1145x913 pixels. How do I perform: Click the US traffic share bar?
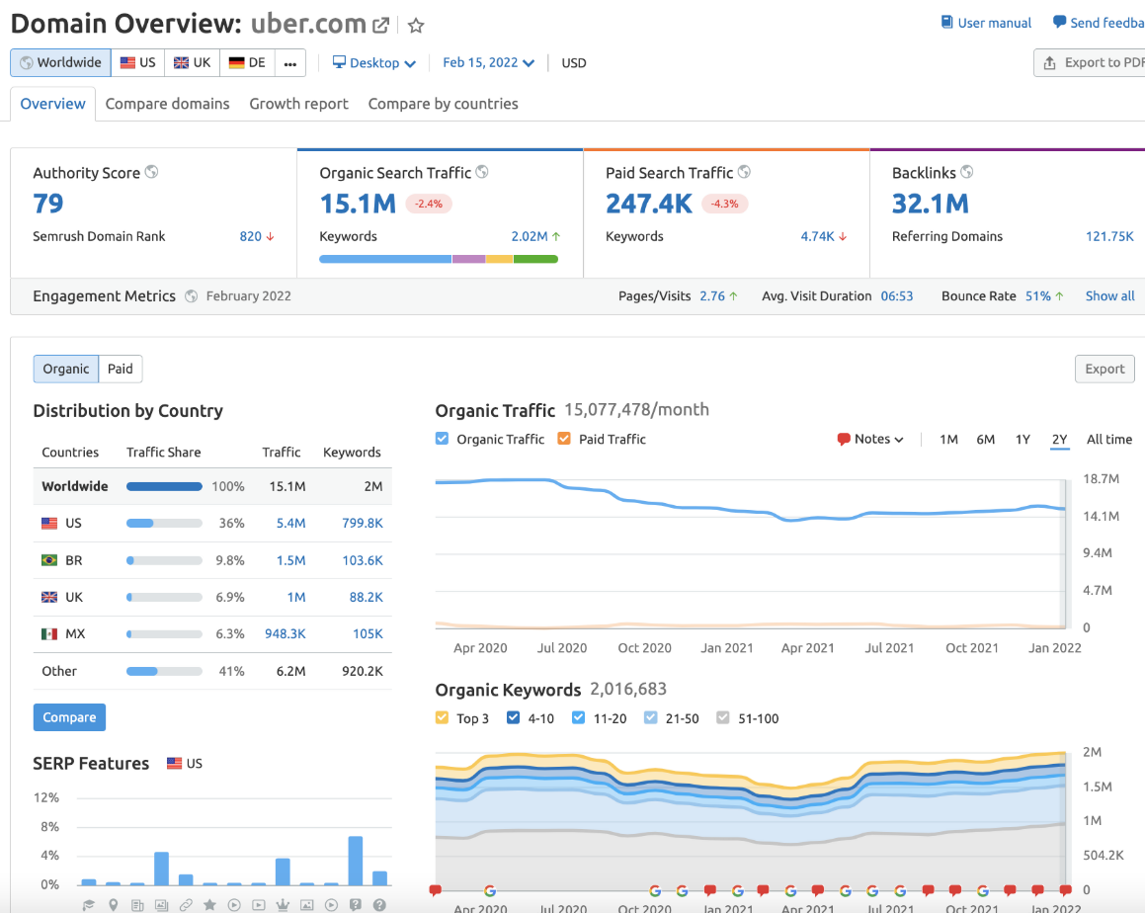tap(164, 523)
